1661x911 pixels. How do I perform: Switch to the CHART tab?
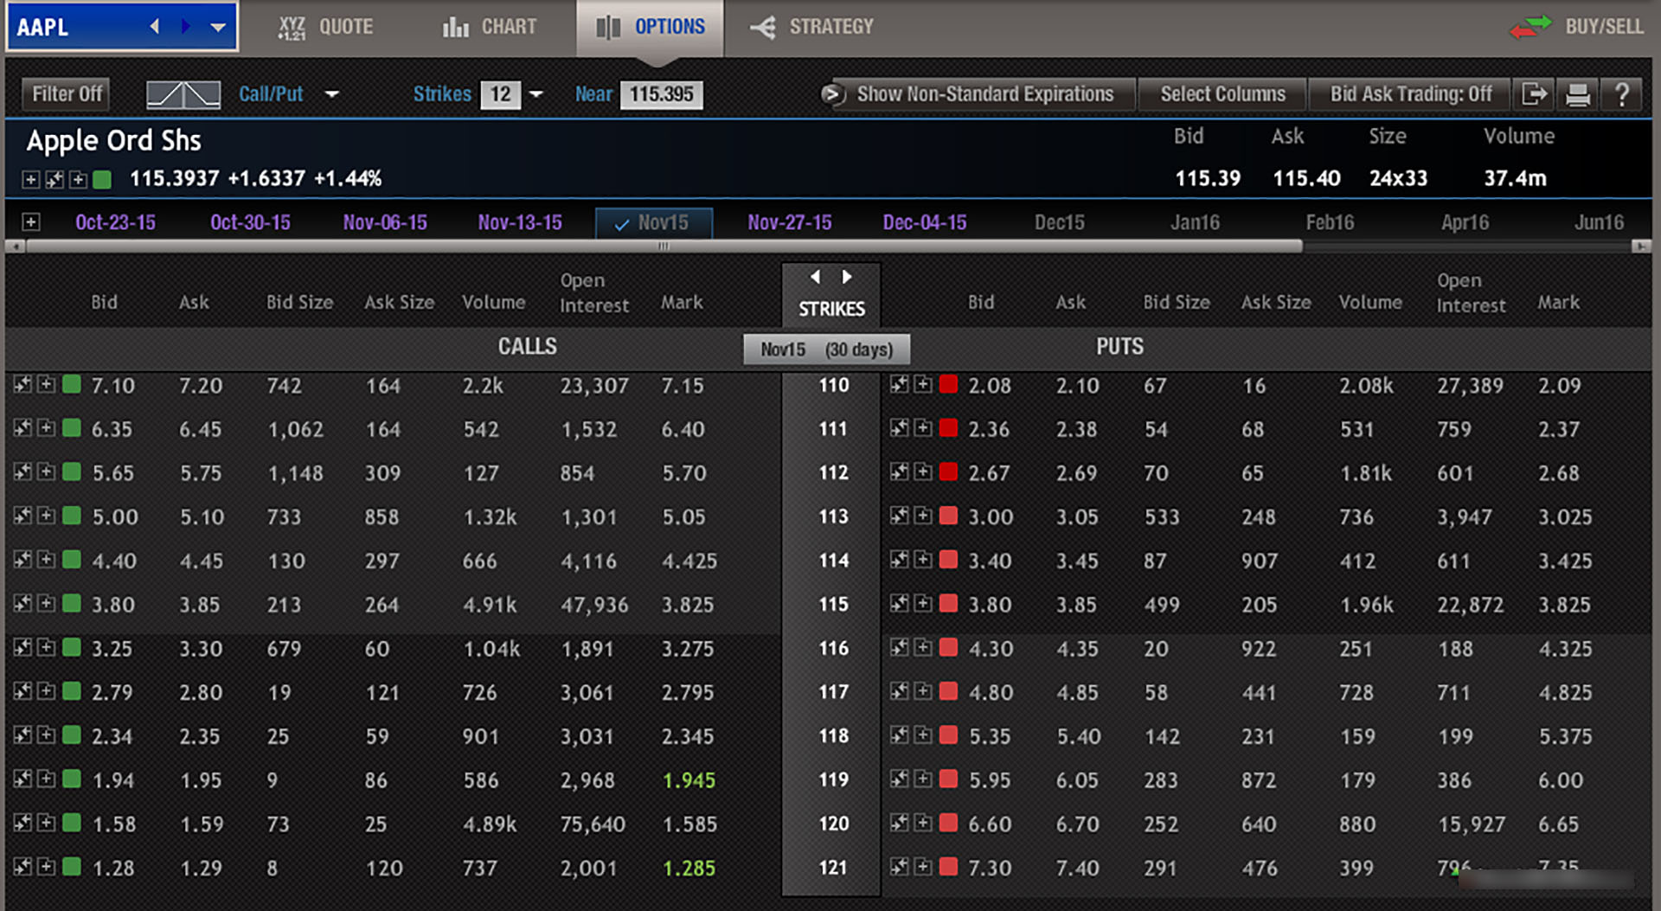[490, 27]
